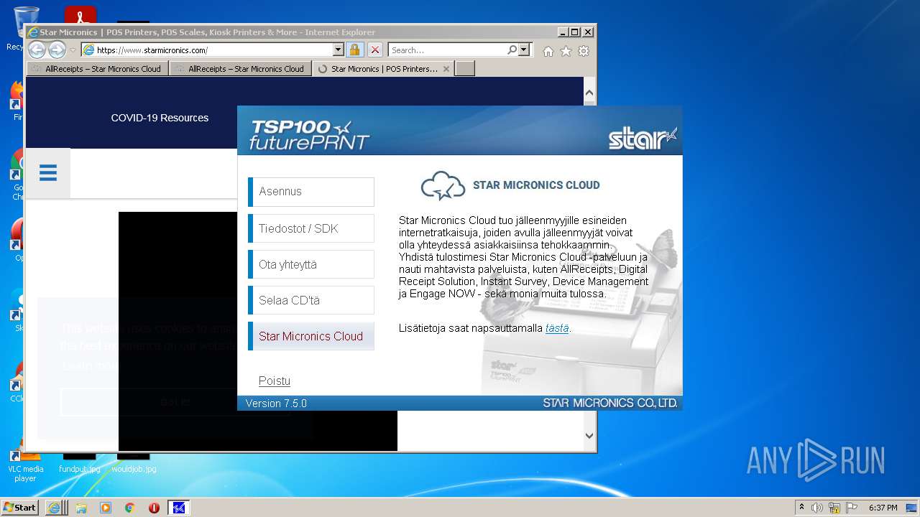
Task: Click the Show desktop button
Action: [911, 508]
